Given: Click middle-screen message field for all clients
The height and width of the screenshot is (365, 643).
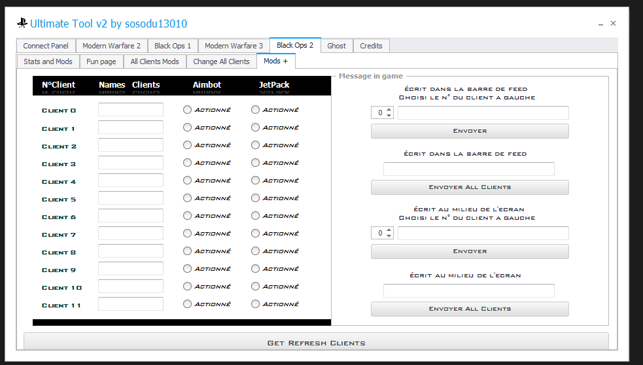Looking at the screenshot, I should pos(469,291).
